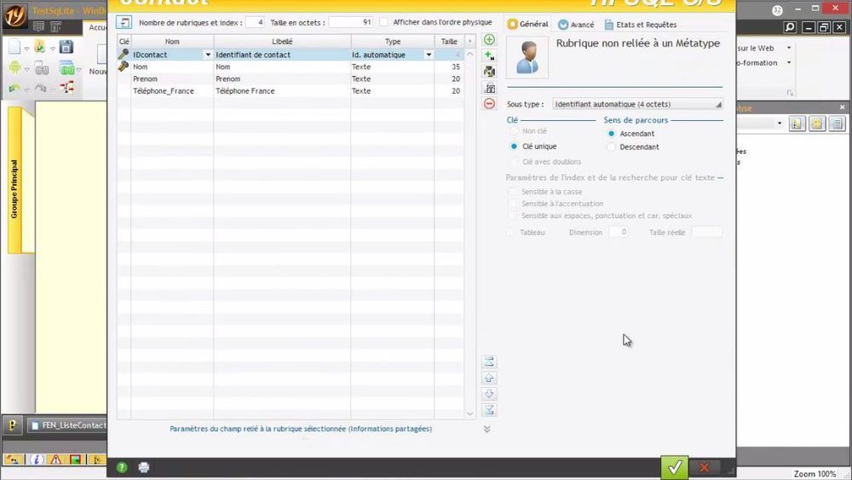
Task: Click the Taille en octets field
Action: click(351, 22)
